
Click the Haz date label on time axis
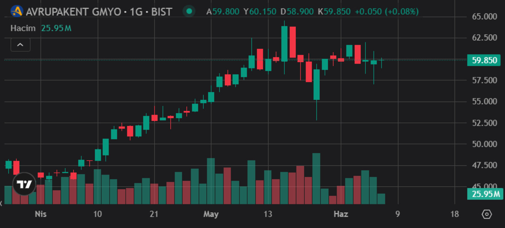341,214
